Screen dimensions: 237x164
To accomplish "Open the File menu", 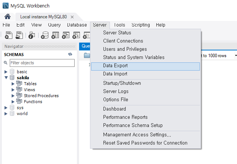I will tap(6, 25).
